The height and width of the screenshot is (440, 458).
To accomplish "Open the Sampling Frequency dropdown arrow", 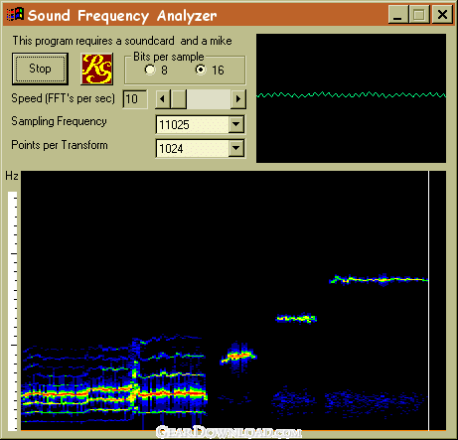I will 236,124.
